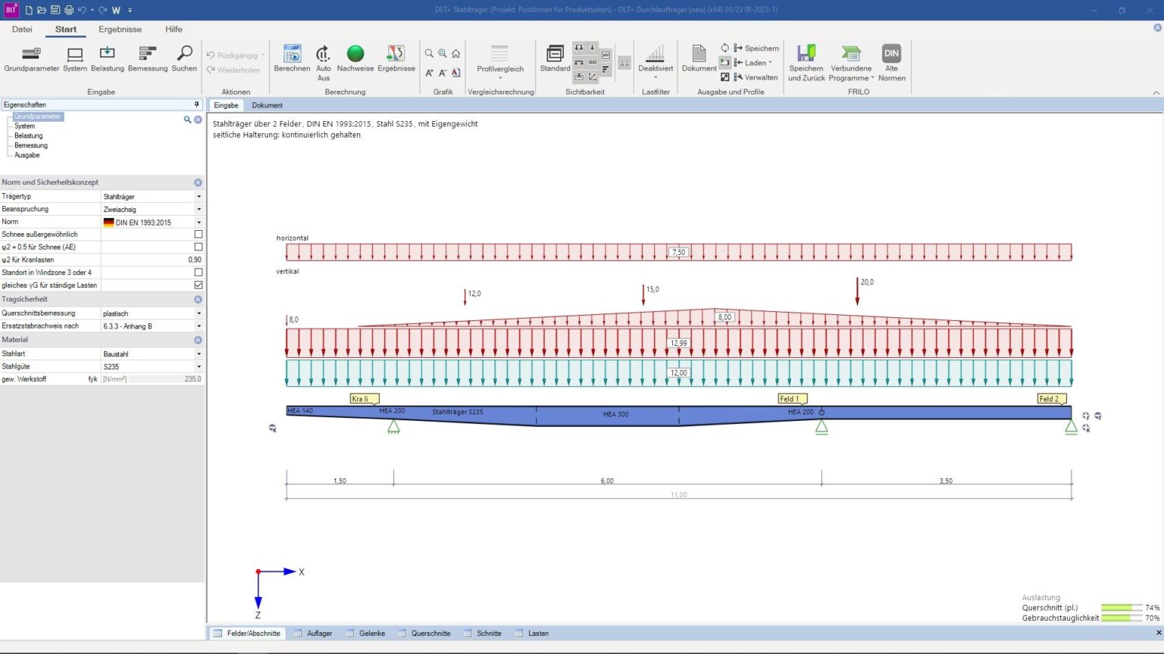Open the Trägertyp dropdown
Screen dimensions: 1164x654
click(x=199, y=197)
